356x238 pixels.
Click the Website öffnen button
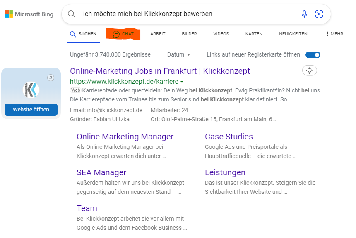coord(31,109)
